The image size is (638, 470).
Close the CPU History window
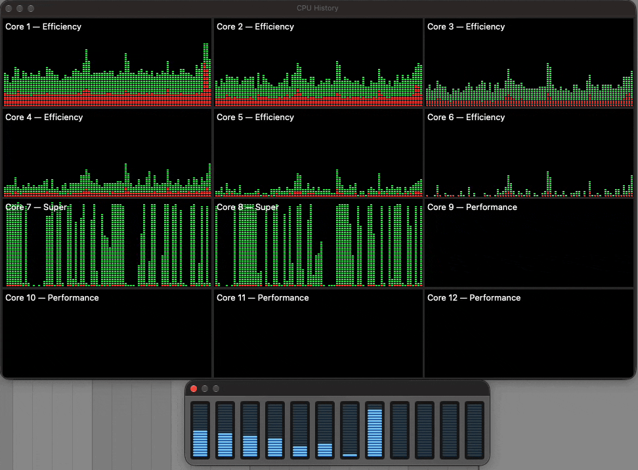pyautogui.click(x=9, y=8)
